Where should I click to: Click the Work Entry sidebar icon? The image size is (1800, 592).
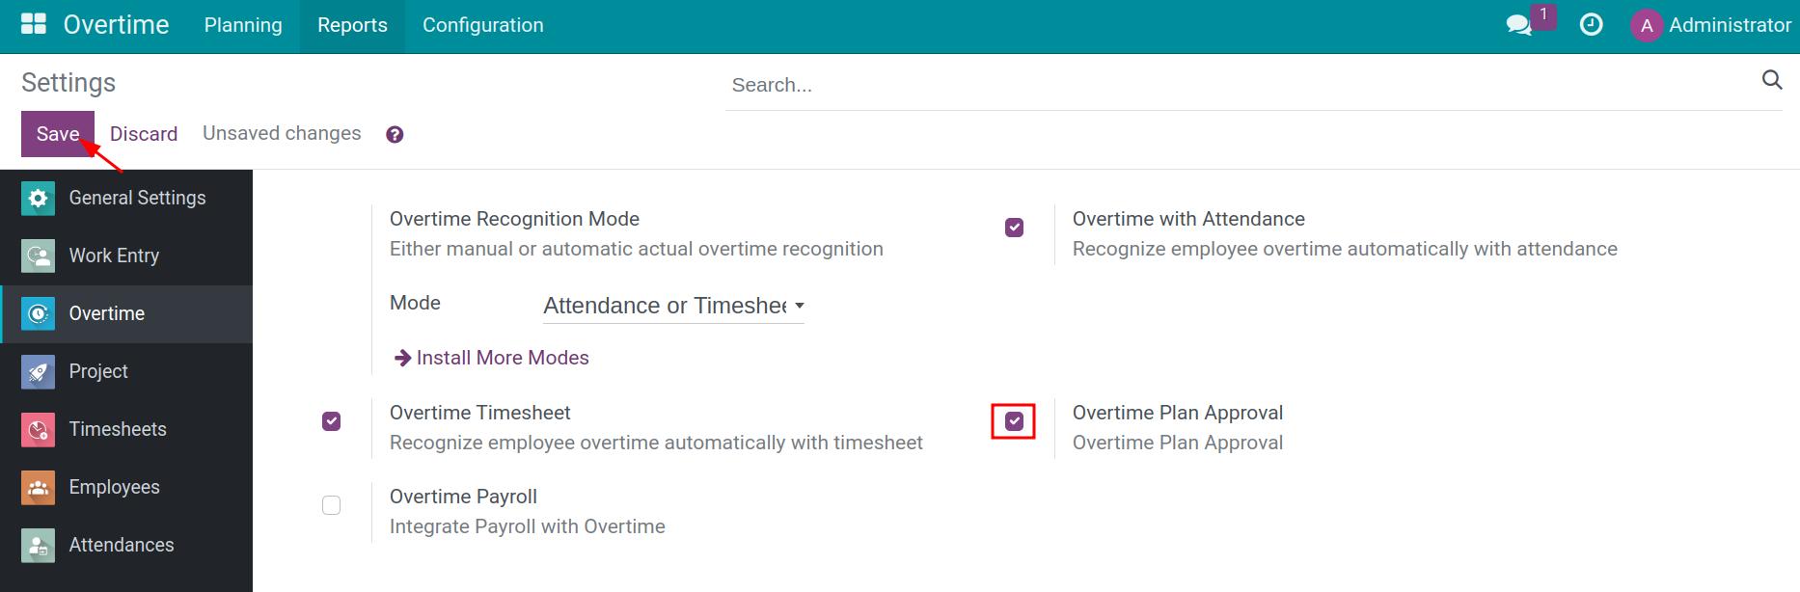coord(37,256)
